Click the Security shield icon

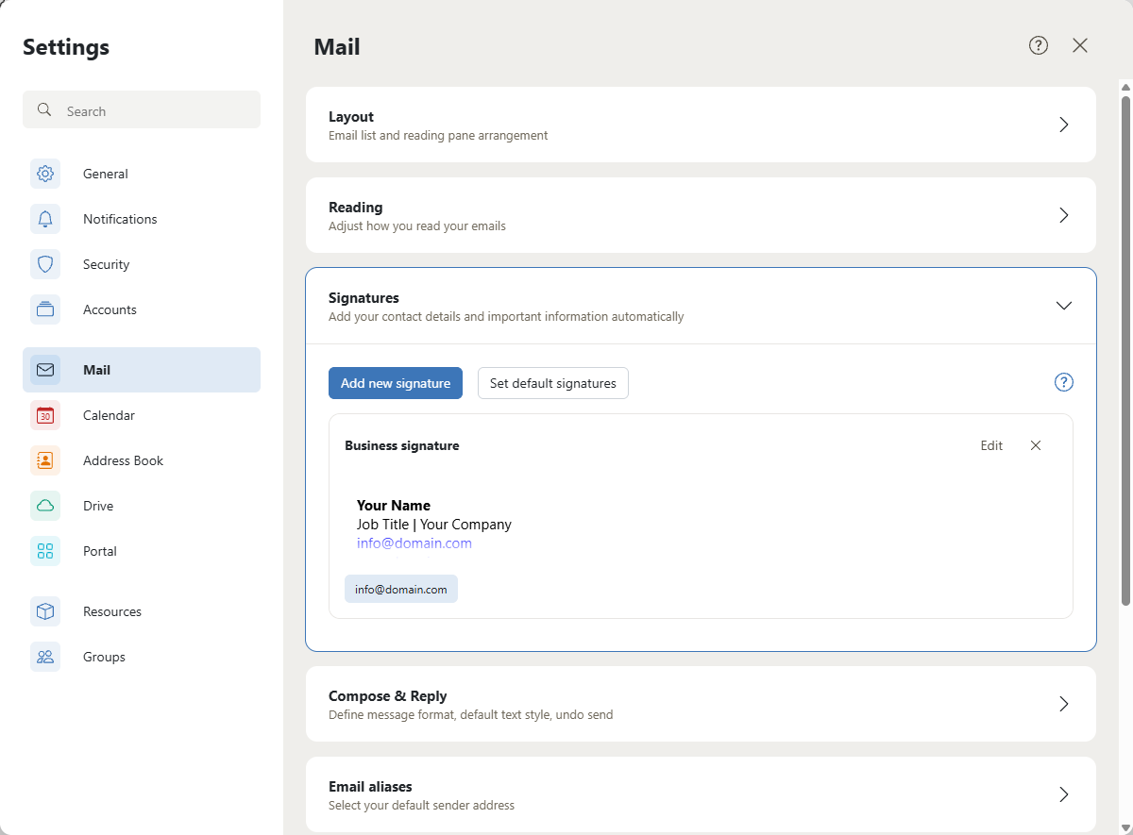pos(45,264)
